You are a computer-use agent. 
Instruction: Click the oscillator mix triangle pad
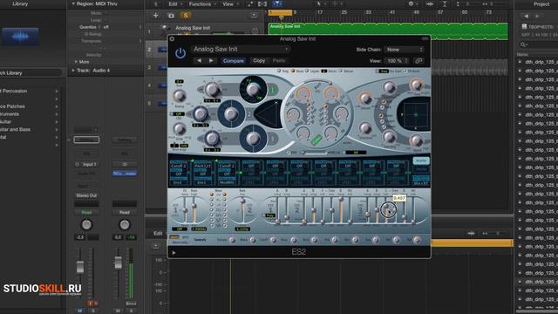(x=269, y=114)
